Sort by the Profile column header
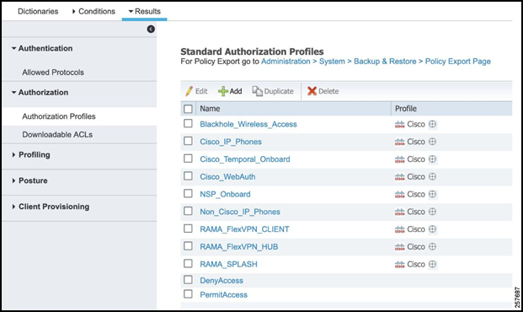The width and height of the screenshot is (523, 312). tap(406, 109)
